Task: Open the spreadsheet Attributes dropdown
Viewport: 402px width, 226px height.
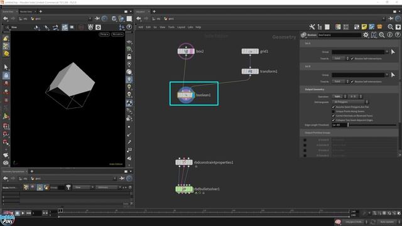Action: (x=109, y=188)
